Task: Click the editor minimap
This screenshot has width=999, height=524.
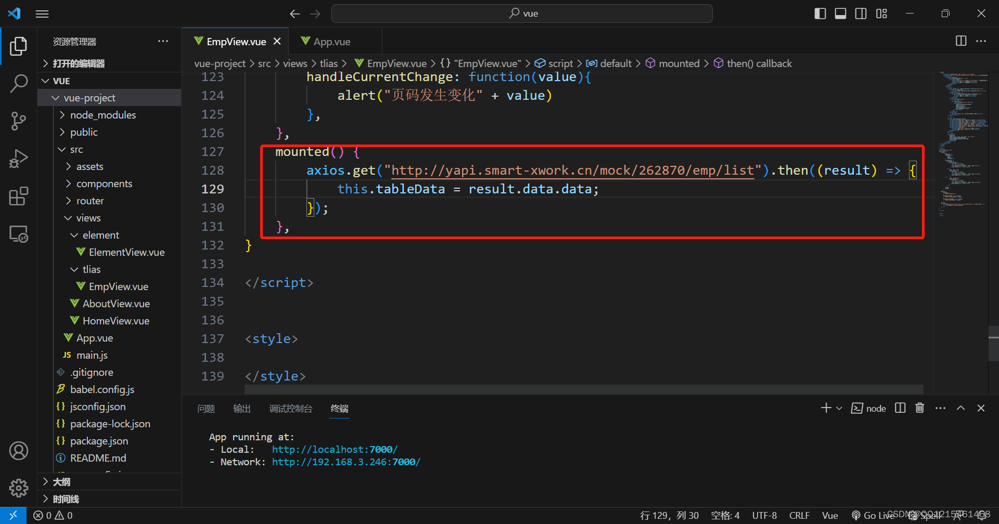Action: pos(963,146)
